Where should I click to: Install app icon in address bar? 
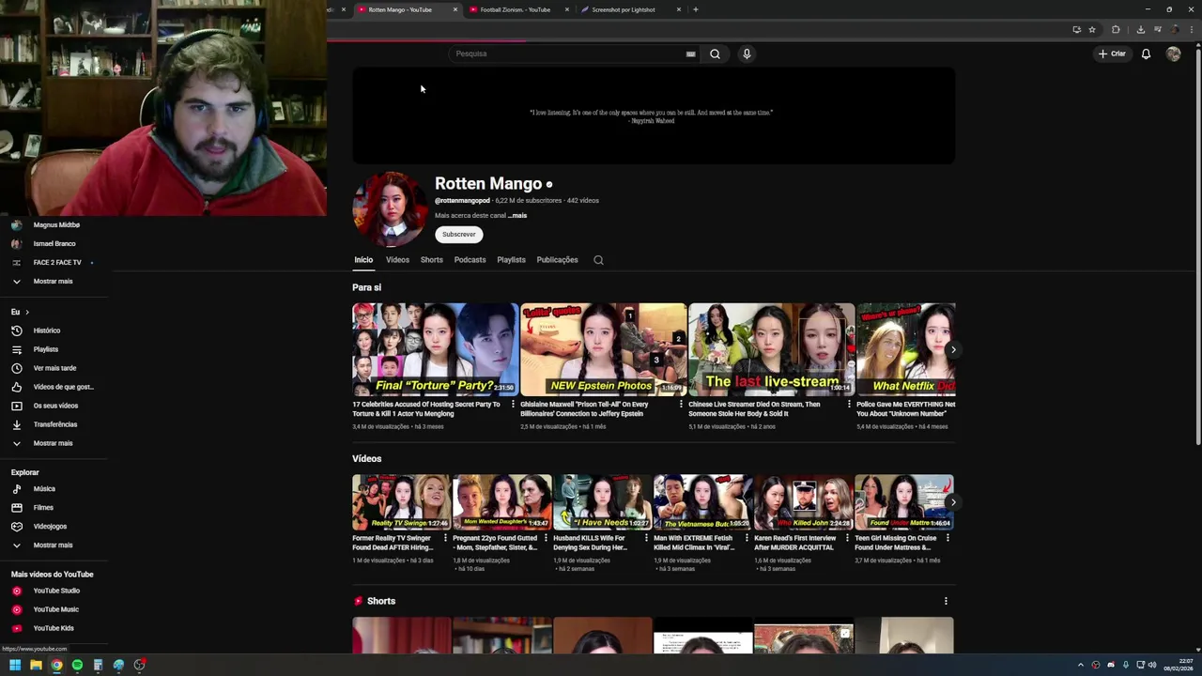point(1076,29)
